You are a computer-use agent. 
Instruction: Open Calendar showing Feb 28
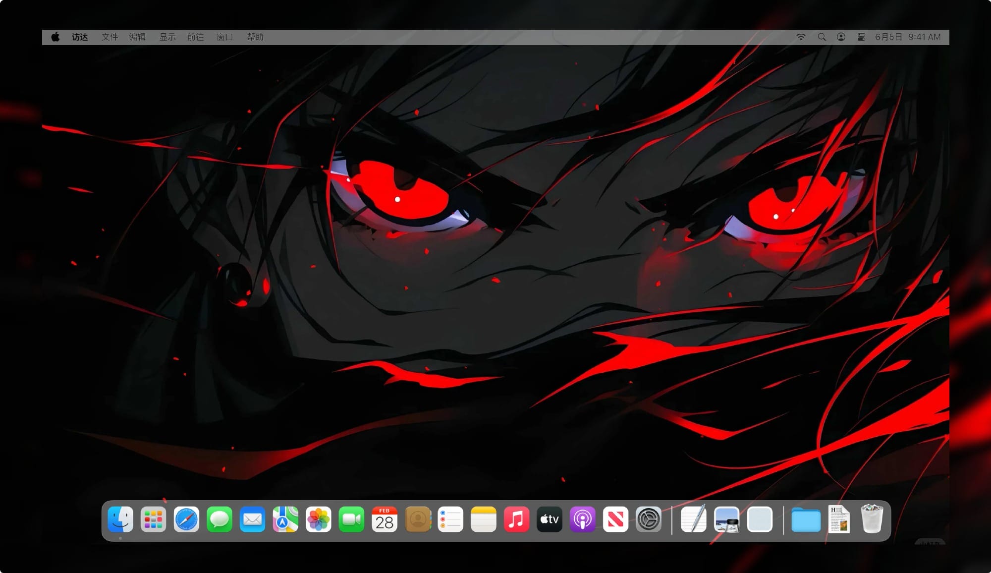[x=385, y=519]
